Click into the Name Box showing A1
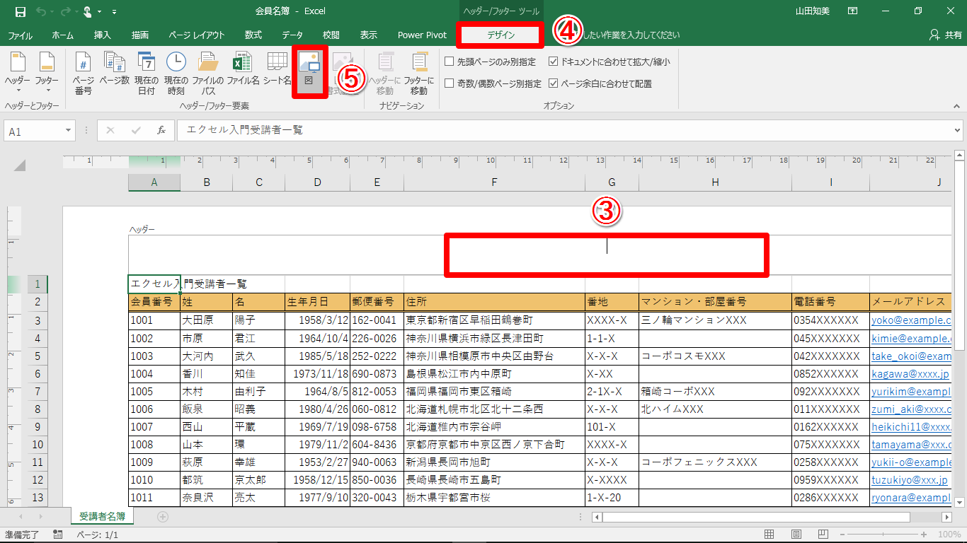This screenshot has width=967, height=543. (34, 131)
